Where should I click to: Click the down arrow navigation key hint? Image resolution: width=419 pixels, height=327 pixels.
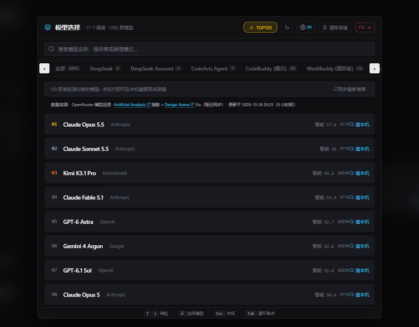155,313
